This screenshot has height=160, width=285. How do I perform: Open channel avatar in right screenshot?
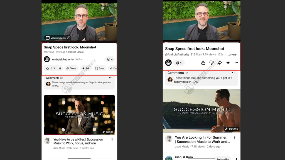point(168,63)
